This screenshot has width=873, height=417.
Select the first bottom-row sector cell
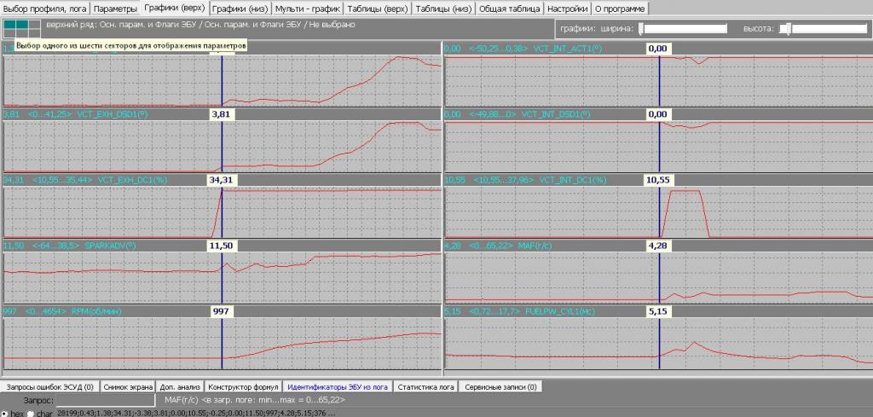(9, 33)
